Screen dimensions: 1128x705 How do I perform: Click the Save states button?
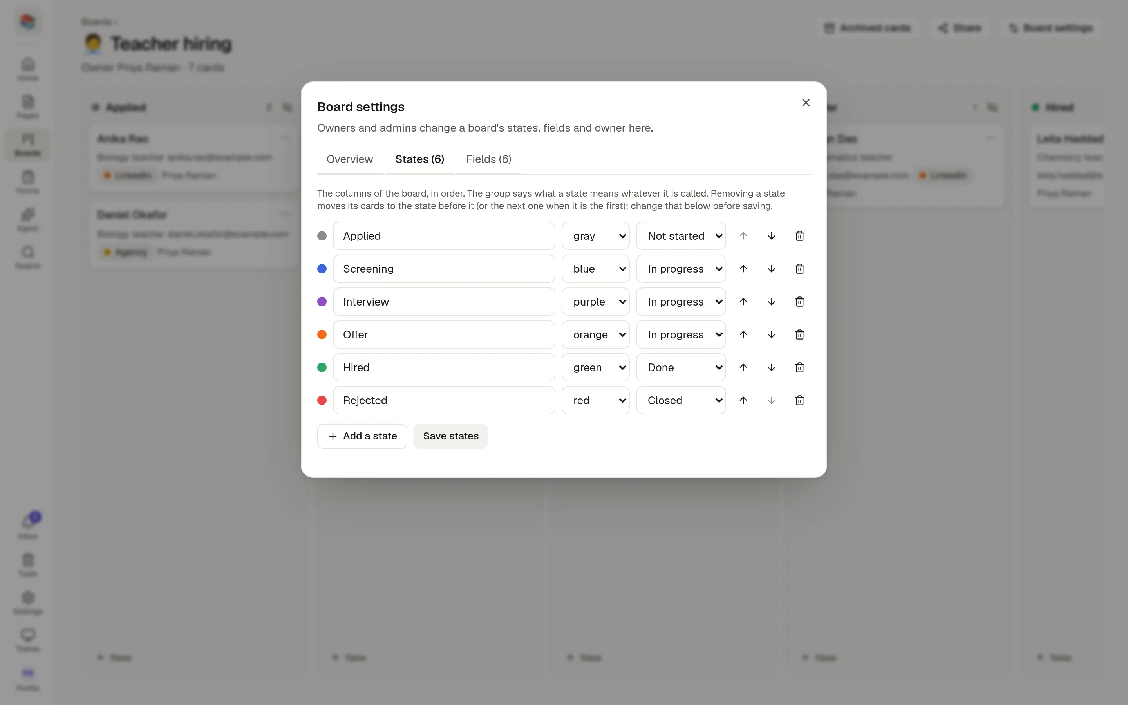(x=451, y=436)
